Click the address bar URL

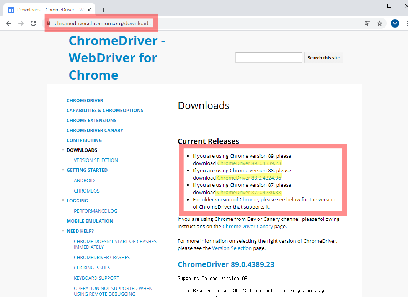[x=103, y=23]
